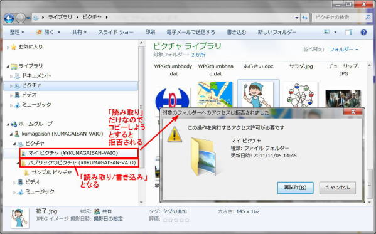Select サンプル ピクチャ folder

pos(51,172)
